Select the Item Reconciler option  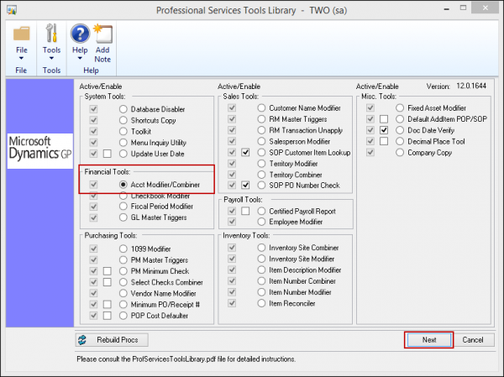coord(261,303)
